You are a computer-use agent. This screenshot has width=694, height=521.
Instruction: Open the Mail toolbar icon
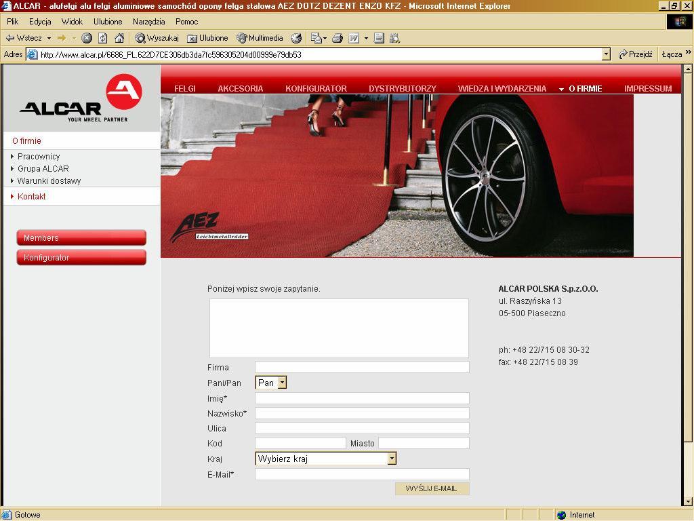(x=316, y=38)
